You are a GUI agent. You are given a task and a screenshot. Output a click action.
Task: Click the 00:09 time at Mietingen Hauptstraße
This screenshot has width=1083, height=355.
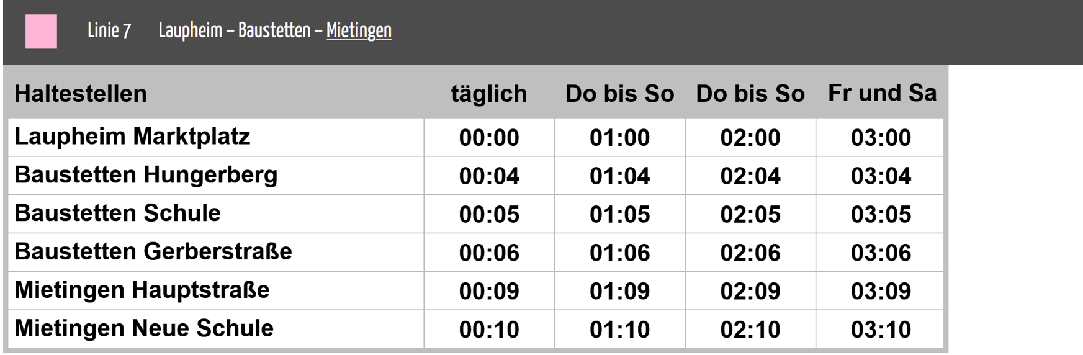[489, 291]
